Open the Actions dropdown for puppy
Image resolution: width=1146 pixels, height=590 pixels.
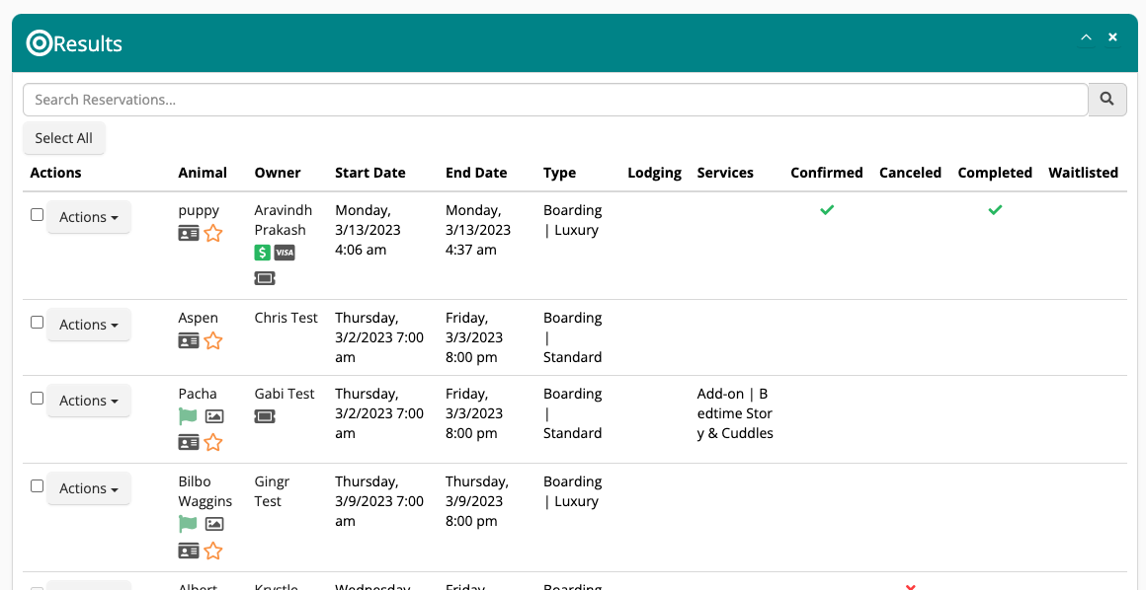pos(89,217)
